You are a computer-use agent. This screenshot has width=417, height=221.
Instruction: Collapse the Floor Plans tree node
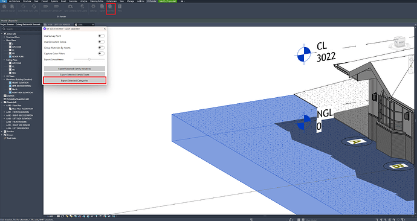[x=4, y=40]
